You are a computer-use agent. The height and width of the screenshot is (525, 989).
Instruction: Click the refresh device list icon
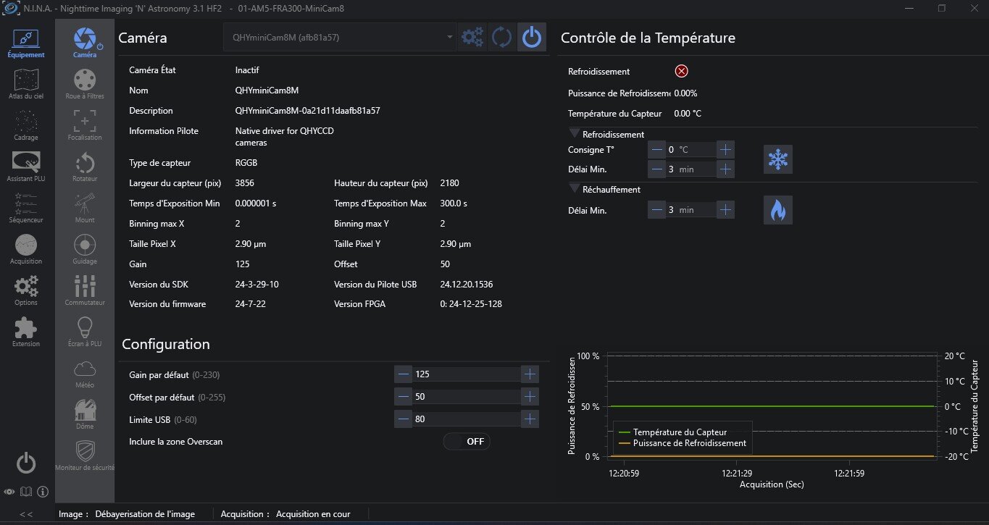[x=501, y=37]
